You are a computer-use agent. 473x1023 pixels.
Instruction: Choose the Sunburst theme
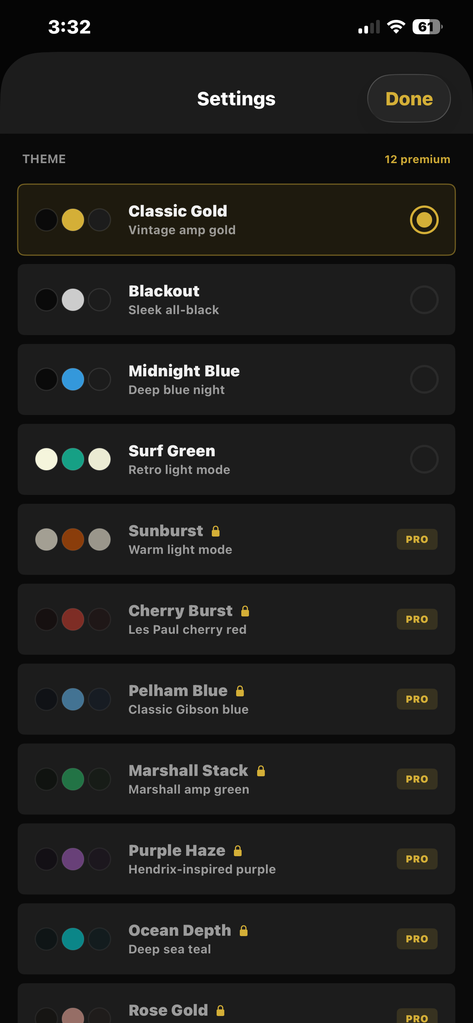[236, 539]
